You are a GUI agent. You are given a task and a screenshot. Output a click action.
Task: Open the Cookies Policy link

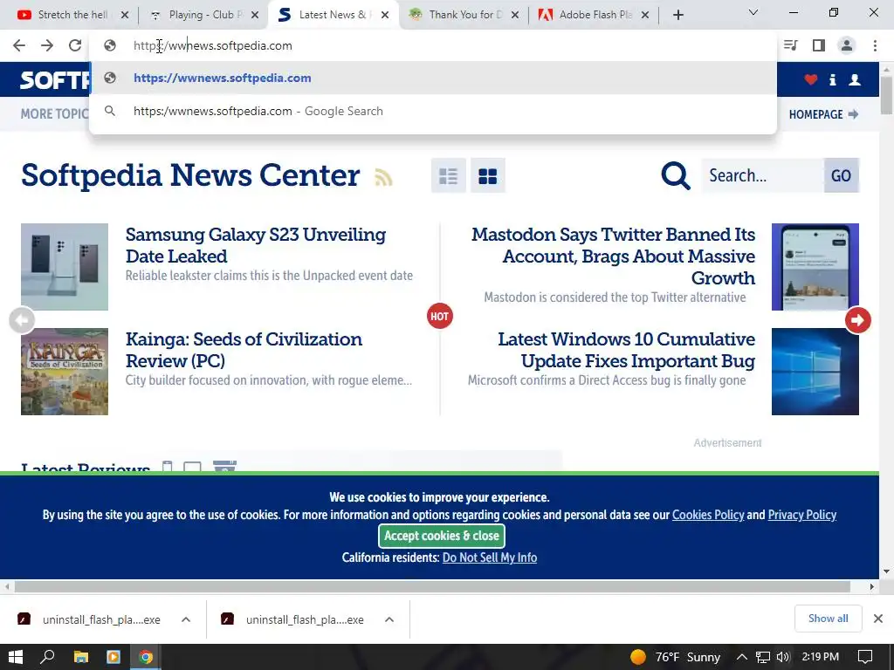(x=708, y=515)
